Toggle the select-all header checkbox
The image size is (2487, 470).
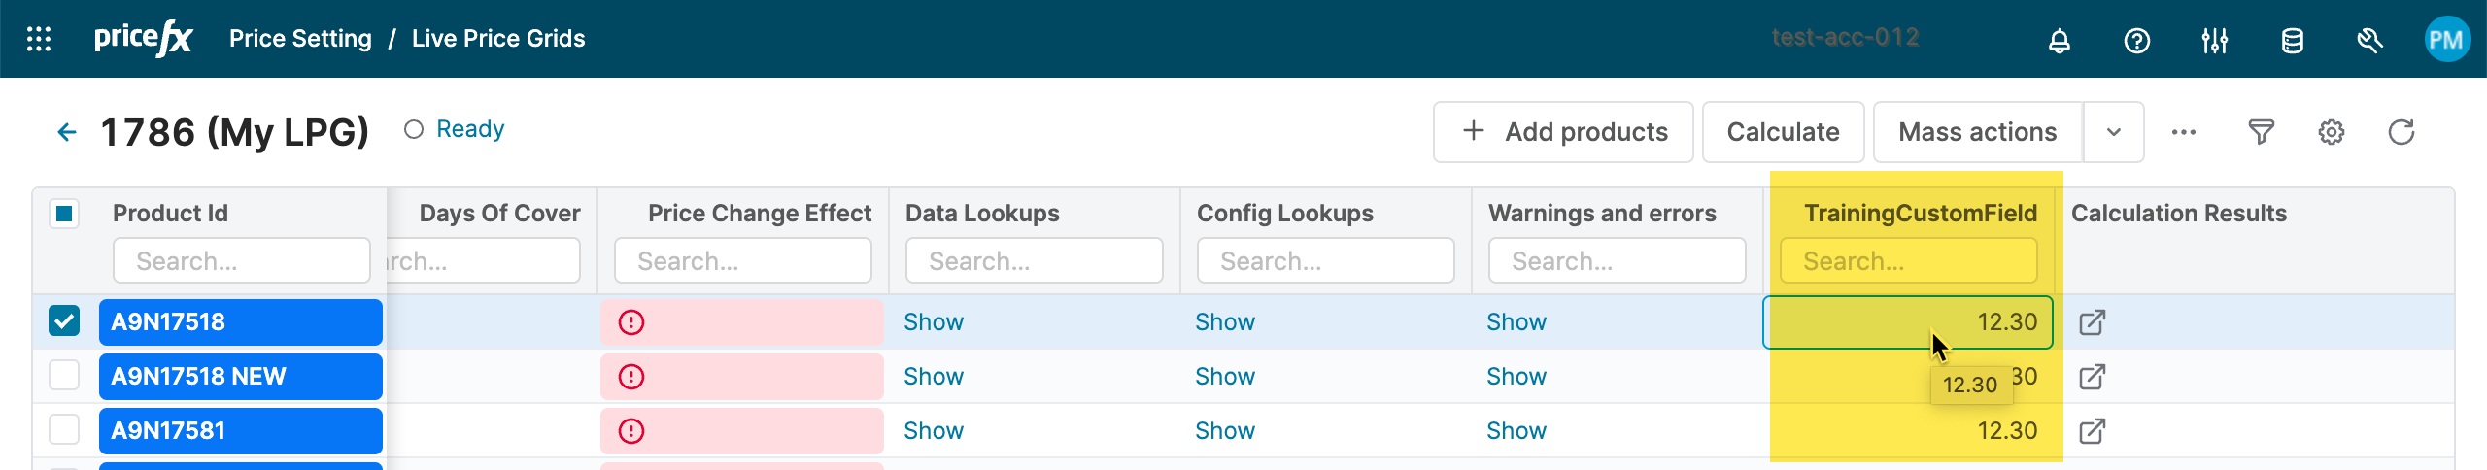pos(64,214)
